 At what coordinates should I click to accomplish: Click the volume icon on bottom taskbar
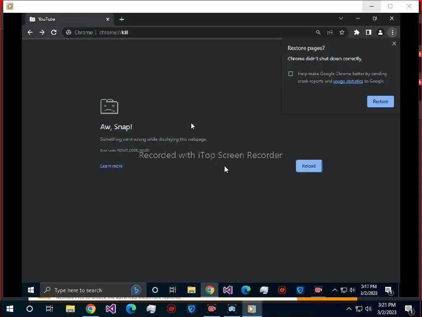pyautogui.click(x=368, y=309)
